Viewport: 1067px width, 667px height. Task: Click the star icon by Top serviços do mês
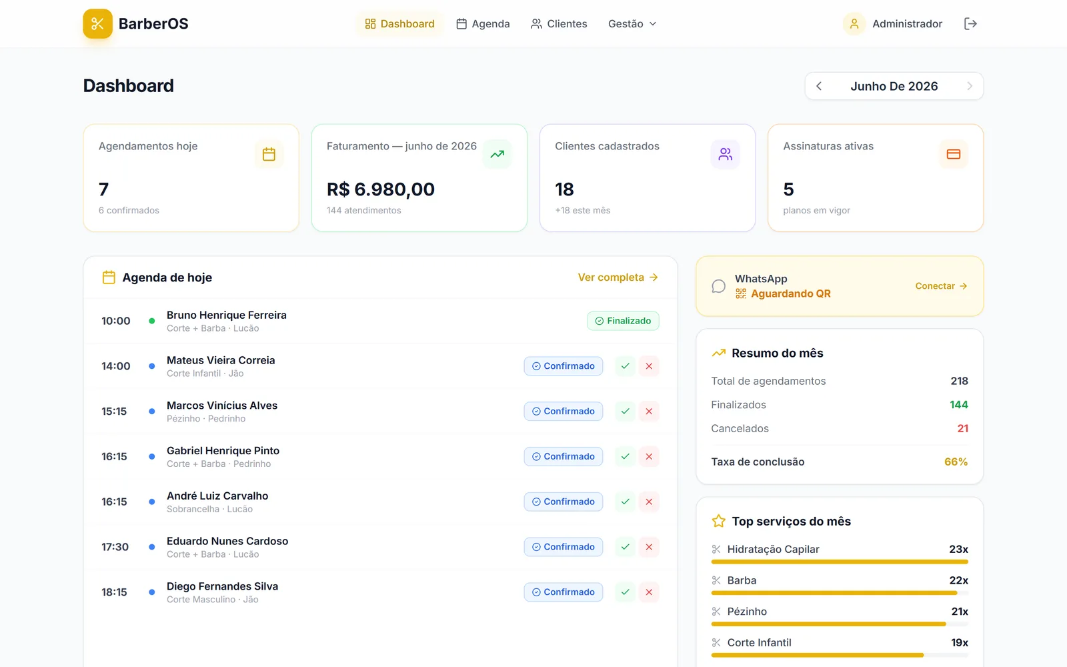(x=718, y=521)
